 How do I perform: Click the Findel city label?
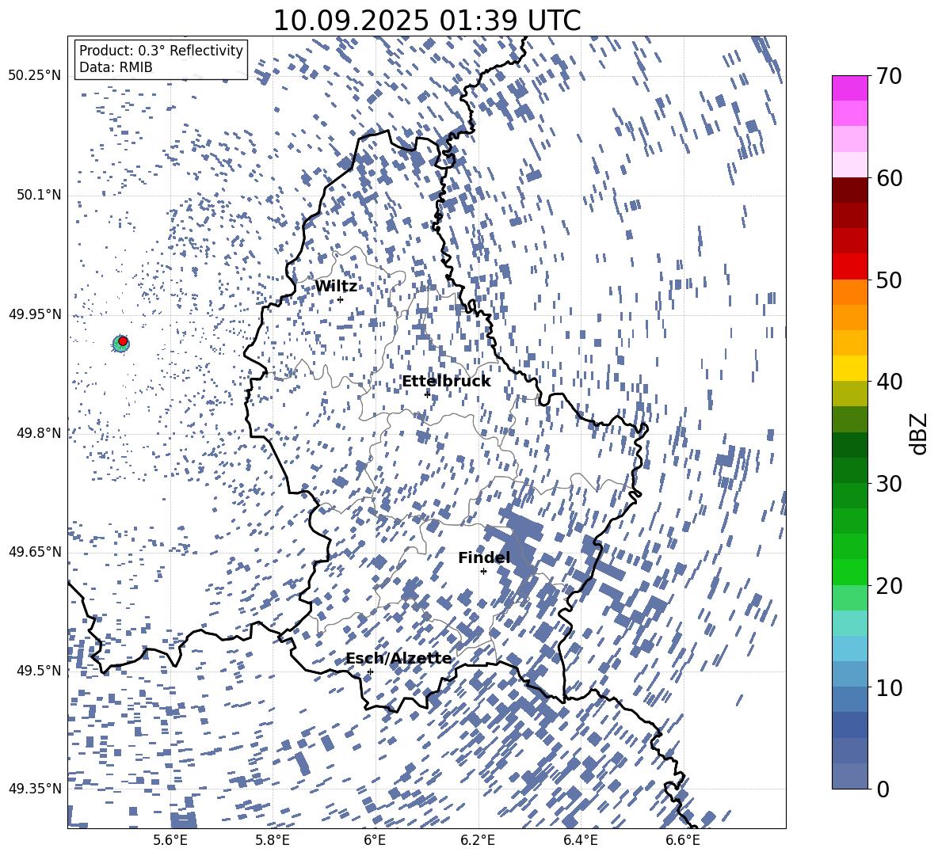pyautogui.click(x=484, y=557)
